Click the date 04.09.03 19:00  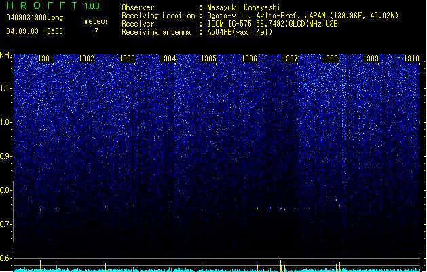35,31
